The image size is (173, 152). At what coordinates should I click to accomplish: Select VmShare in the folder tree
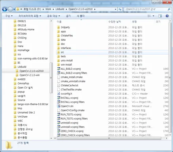(23, 117)
